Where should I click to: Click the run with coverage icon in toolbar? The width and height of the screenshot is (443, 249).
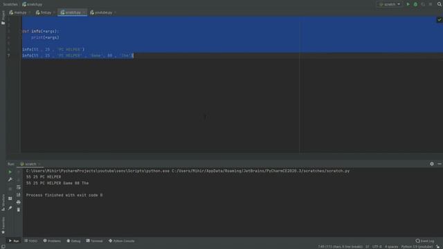423,4
